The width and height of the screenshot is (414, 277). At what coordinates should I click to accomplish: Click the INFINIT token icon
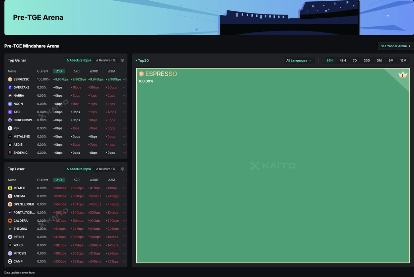[10, 237]
